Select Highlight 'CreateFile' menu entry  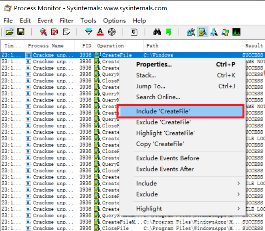click(182, 133)
